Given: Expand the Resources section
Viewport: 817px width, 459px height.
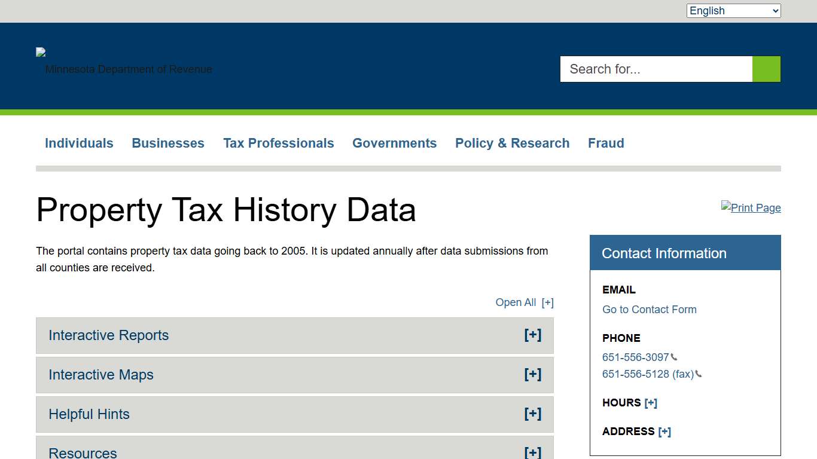Looking at the screenshot, I should pyautogui.click(x=532, y=452).
